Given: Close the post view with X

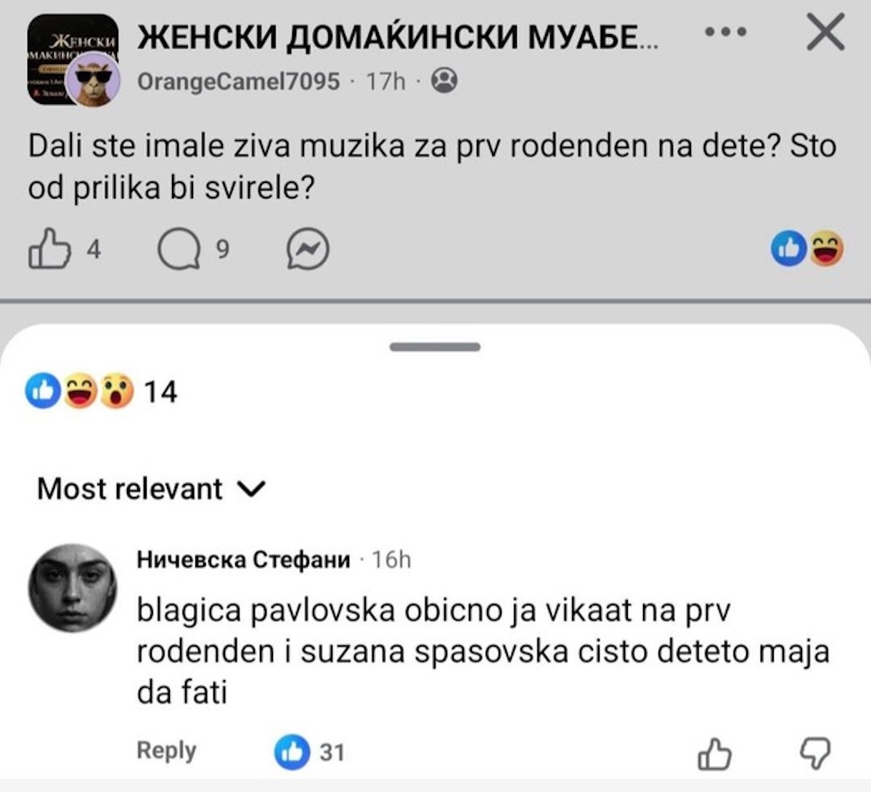Looking at the screenshot, I should pos(825,33).
